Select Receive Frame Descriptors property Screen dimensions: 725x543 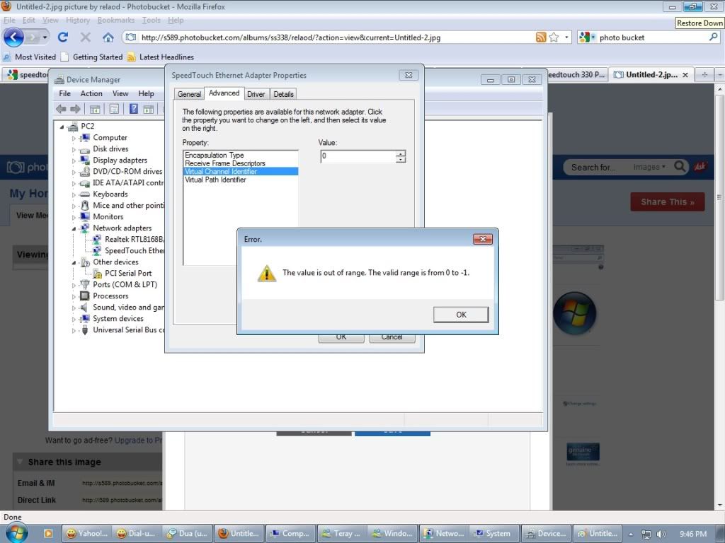coord(225,163)
